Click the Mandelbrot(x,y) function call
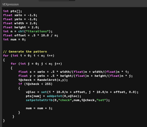147x127 pixels. (x=52, y=80)
